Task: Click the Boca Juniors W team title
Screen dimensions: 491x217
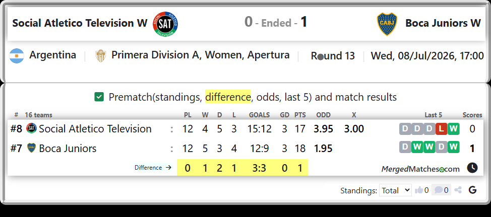Action: coord(443,23)
